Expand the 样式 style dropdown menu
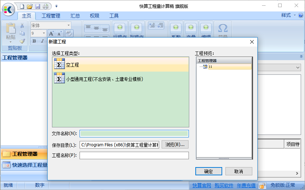 click(x=289, y=15)
